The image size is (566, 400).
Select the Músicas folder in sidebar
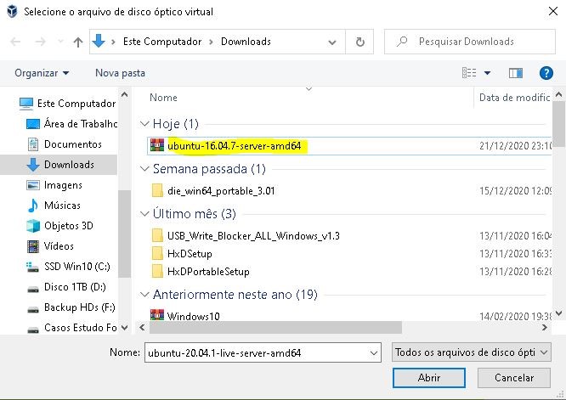click(x=62, y=206)
